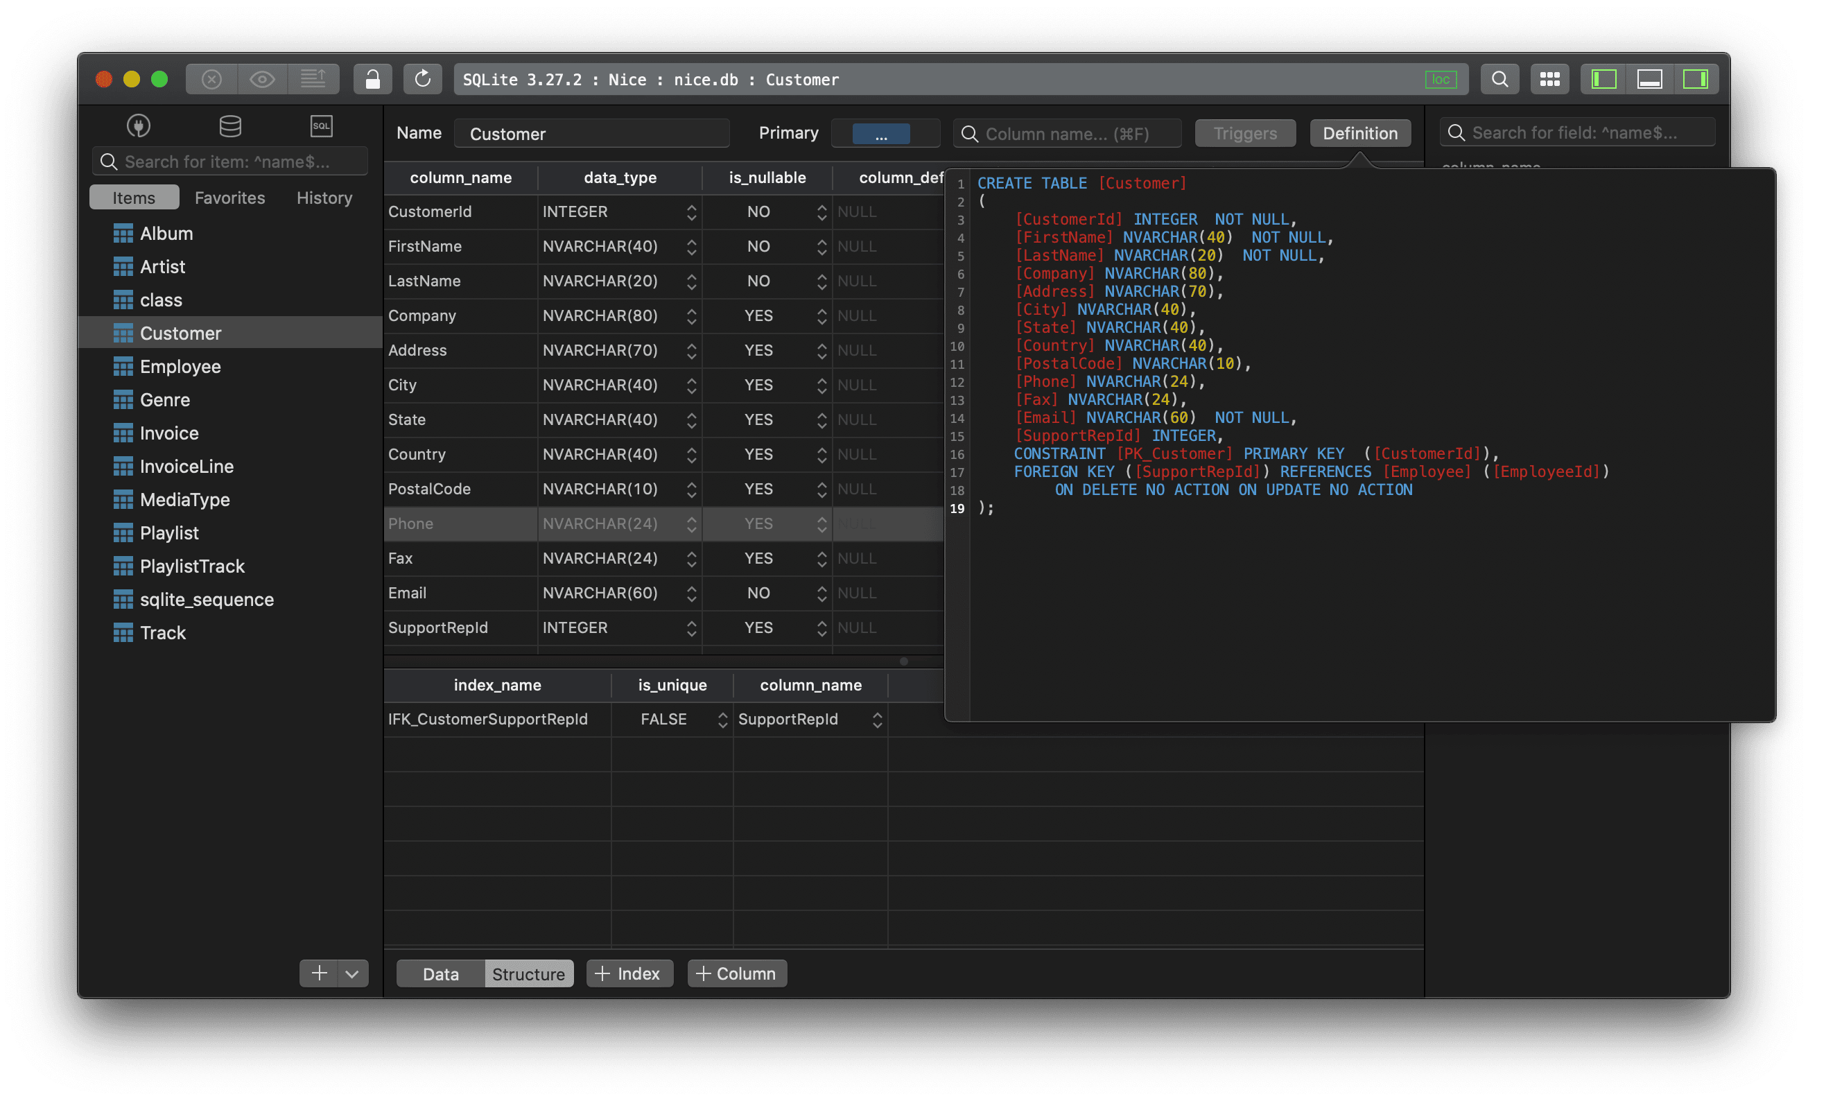
Task: Open is_unique dropdown for IFK_CustomerSupportRepId
Action: click(722, 720)
